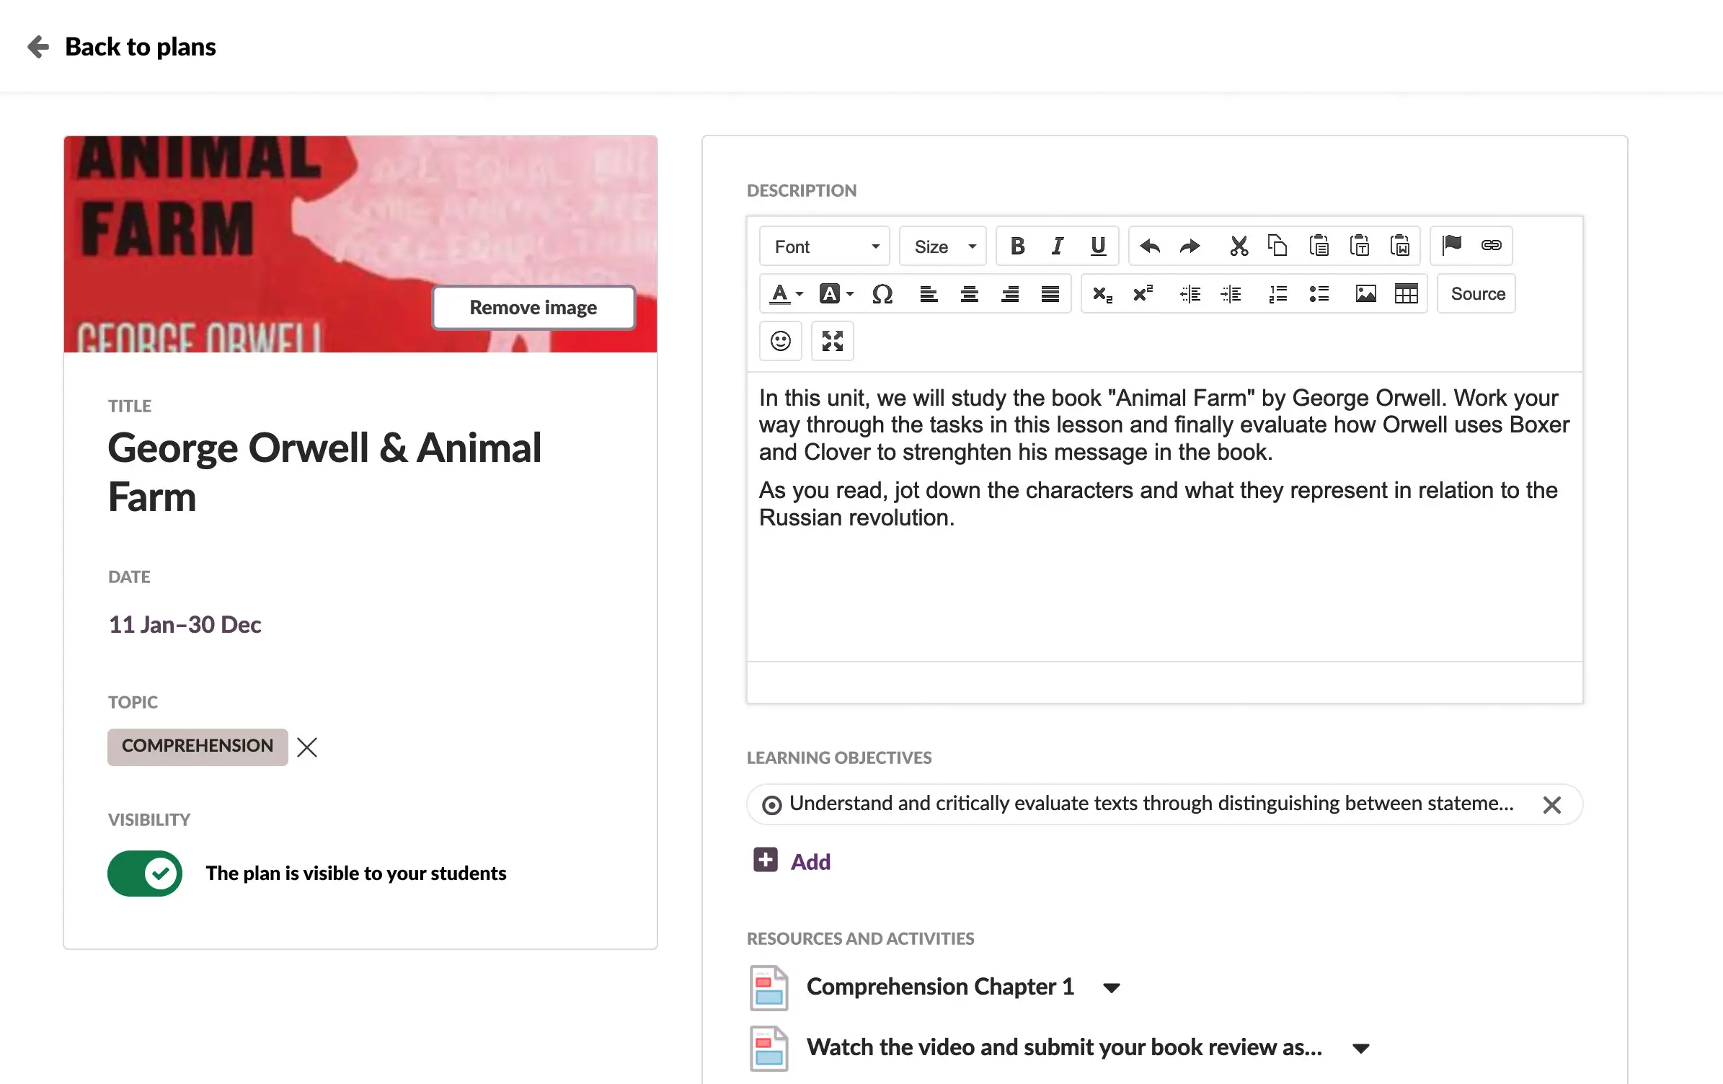Toggle underline formatting
Viewport: 1723px width, 1084px height.
click(1098, 246)
